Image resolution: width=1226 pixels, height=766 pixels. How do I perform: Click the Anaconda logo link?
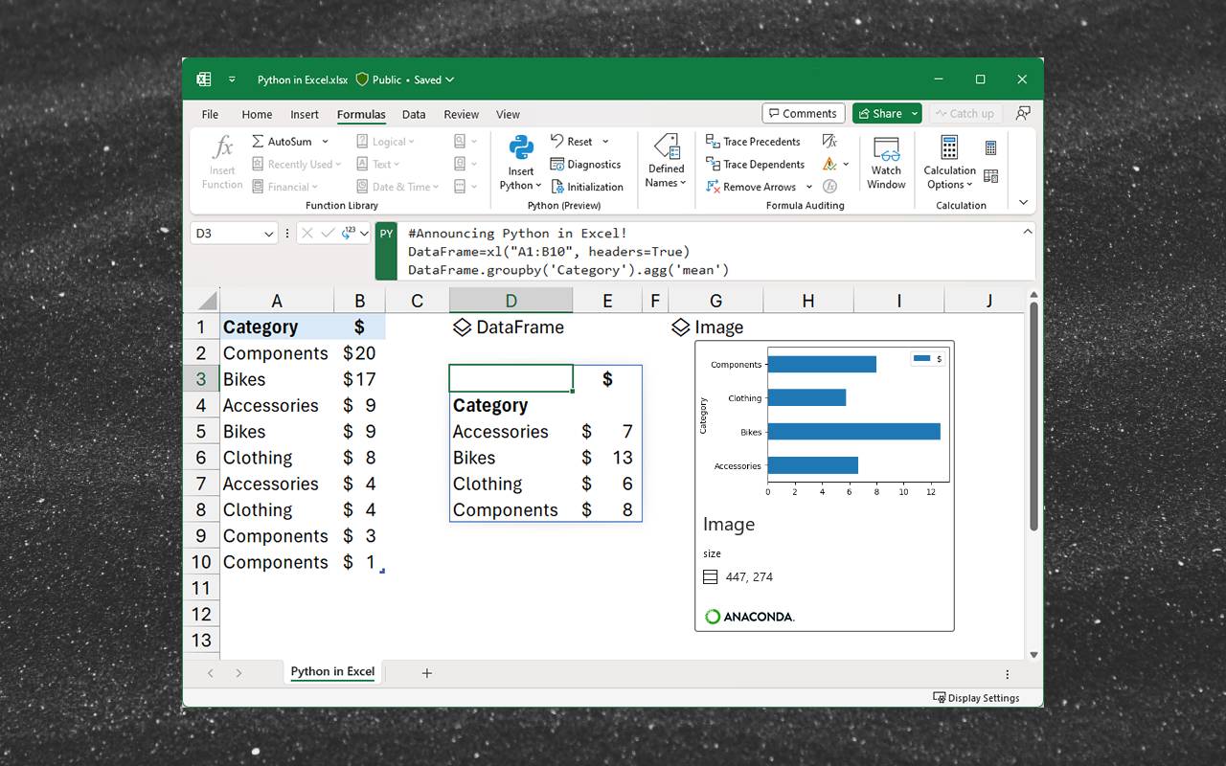click(x=749, y=617)
